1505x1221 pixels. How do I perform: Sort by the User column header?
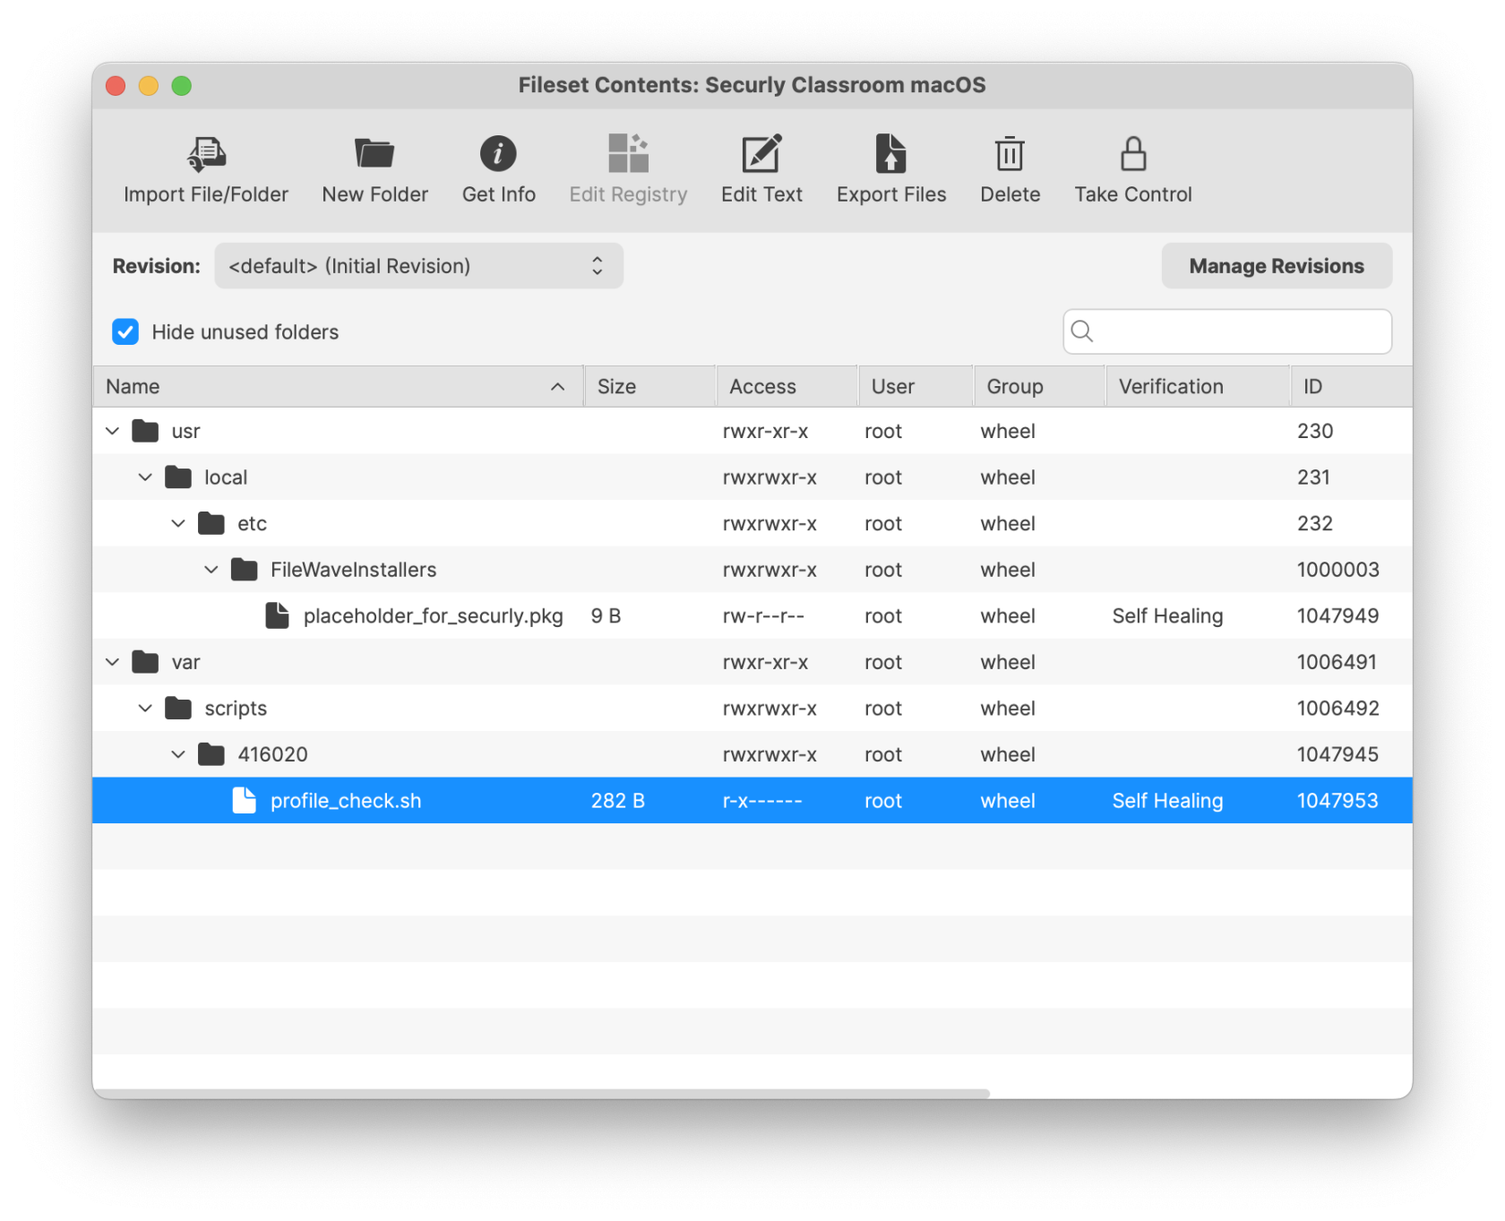(916, 387)
